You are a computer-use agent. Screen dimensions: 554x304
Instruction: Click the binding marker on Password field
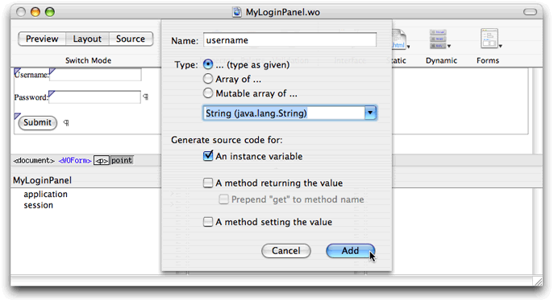pos(52,94)
